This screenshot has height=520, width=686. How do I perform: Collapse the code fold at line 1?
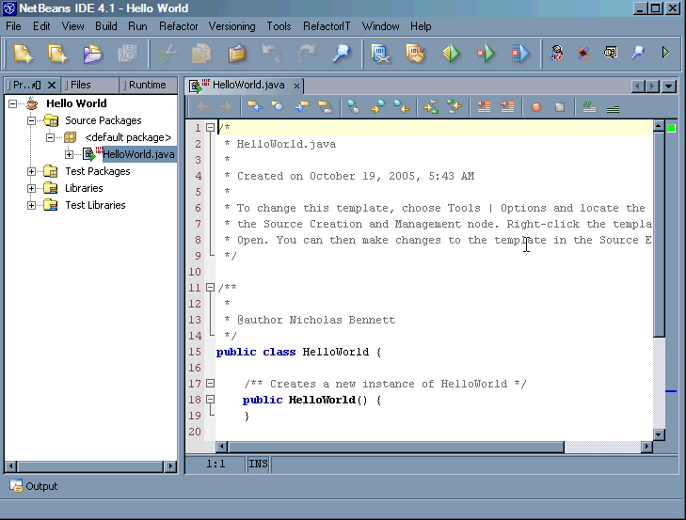coord(211,128)
